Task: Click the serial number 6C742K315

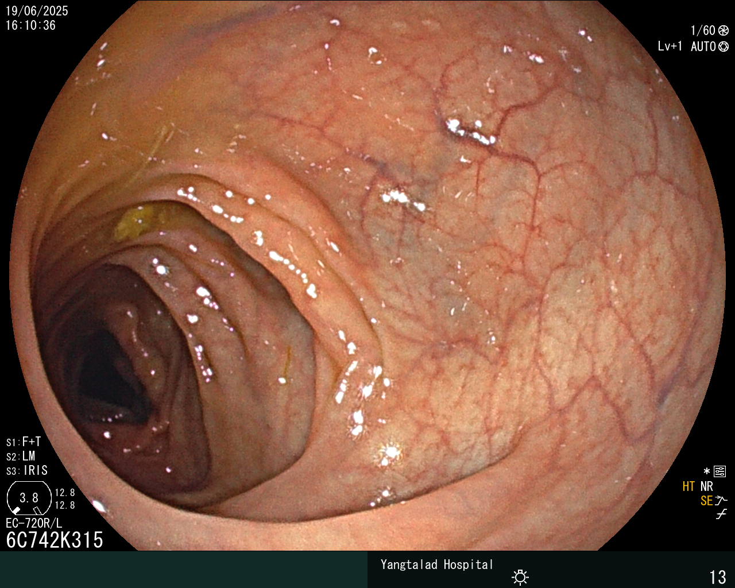Action: [x=55, y=540]
